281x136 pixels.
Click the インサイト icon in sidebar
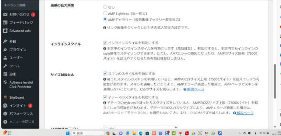pos(5,106)
